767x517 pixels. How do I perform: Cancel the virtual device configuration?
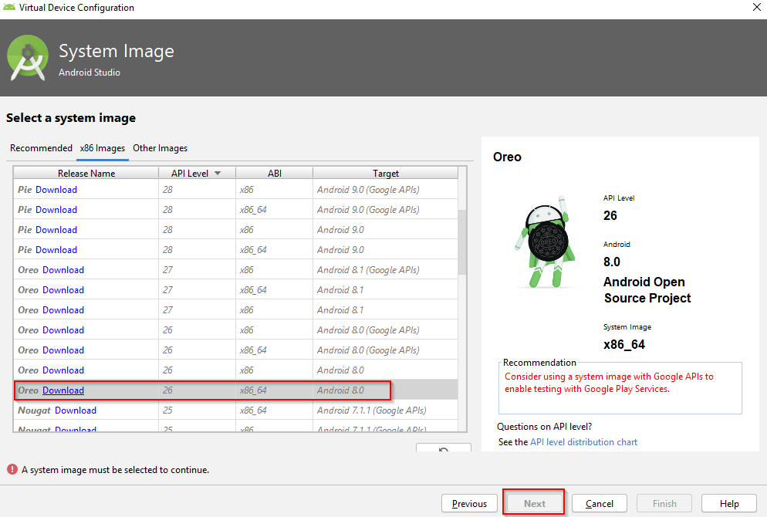click(x=600, y=503)
